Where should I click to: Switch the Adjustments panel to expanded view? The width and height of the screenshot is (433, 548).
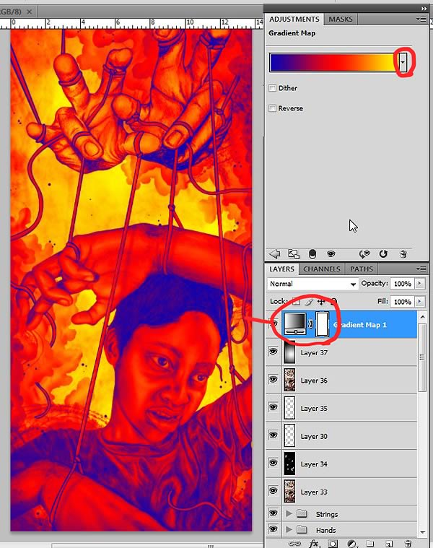tap(293, 254)
